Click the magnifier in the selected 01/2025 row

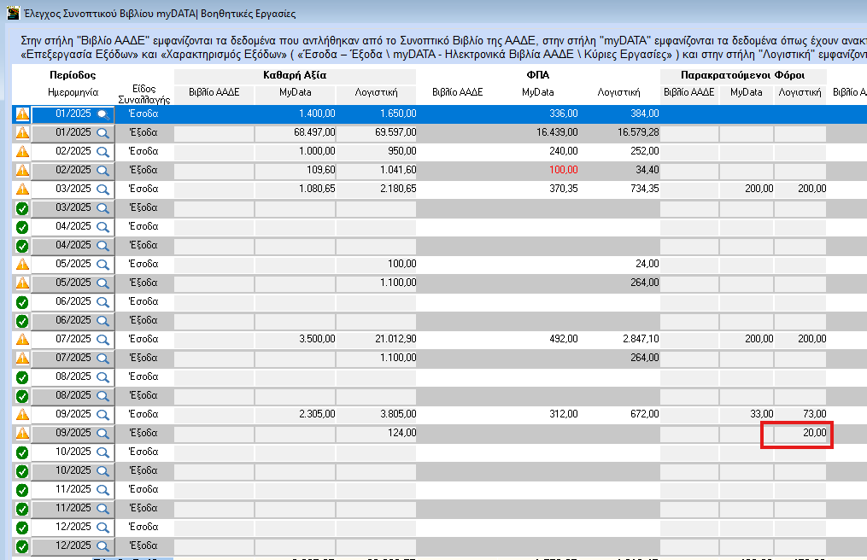click(103, 114)
